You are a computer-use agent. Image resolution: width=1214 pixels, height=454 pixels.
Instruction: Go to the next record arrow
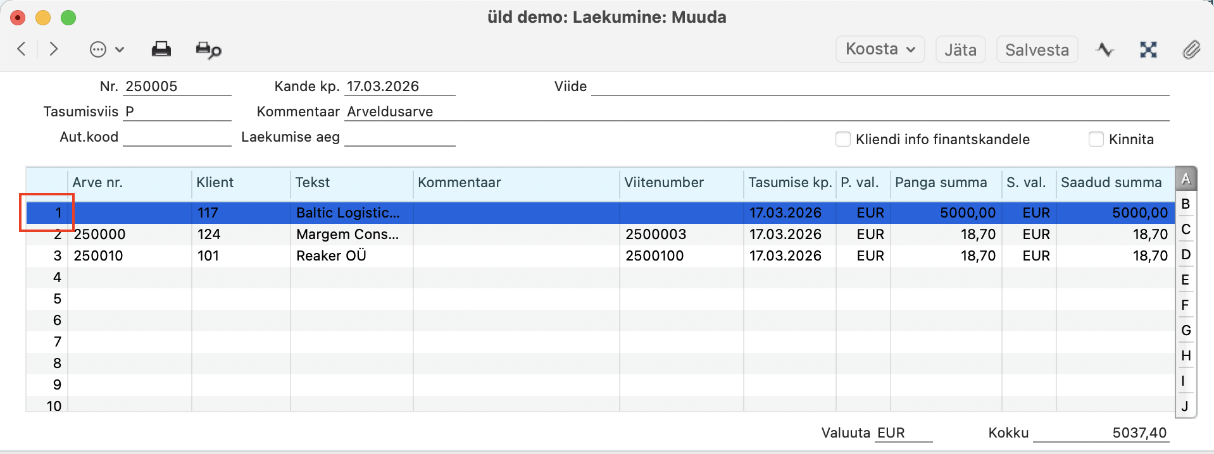[54, 49]
